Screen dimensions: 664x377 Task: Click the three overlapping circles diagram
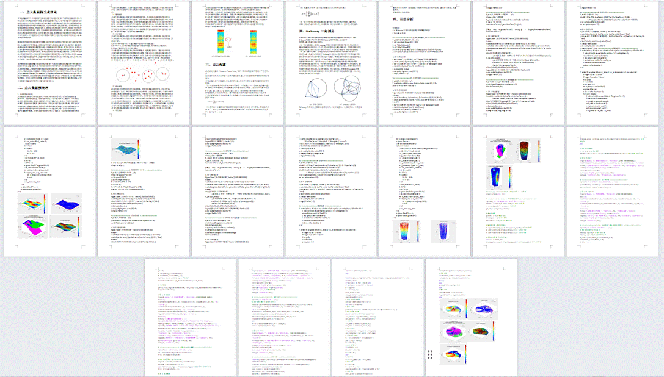[x=345, y=88]
